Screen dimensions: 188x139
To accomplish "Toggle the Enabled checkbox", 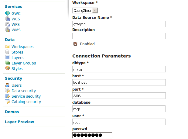I will point(75,44).
